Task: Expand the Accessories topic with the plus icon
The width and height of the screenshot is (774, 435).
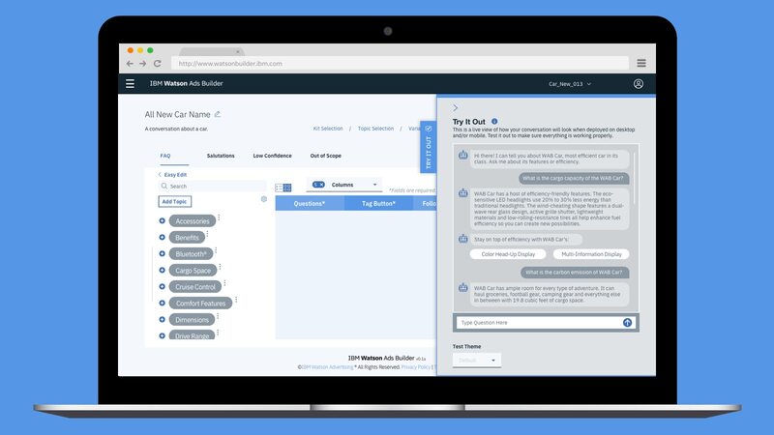Action: coord(162,221)
